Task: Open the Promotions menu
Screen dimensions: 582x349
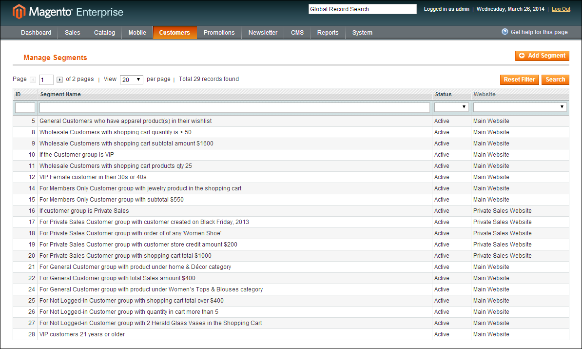Action: 219,33
